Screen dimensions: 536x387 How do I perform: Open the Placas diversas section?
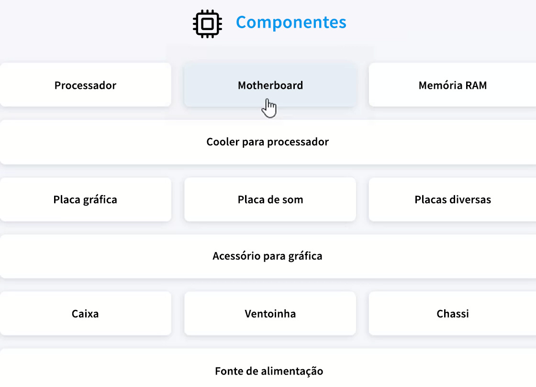453,200
